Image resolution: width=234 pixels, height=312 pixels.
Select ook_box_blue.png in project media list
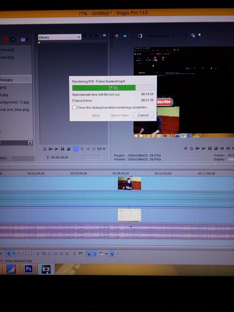tap(15, 110)
